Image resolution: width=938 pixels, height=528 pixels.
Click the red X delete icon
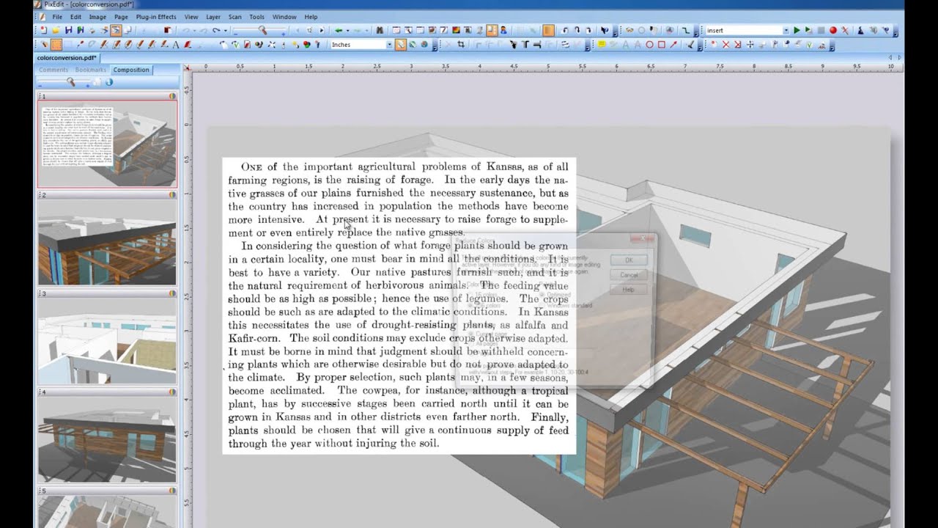coord(725,45)
